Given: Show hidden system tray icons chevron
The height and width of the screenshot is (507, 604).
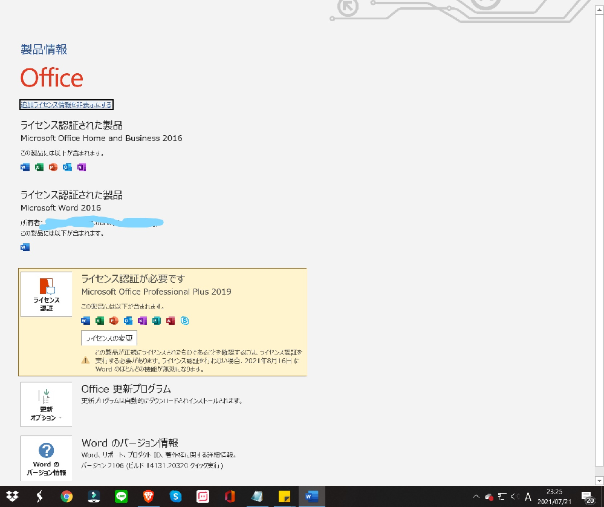Looking at the screenshot, I should tap(476, 497).
